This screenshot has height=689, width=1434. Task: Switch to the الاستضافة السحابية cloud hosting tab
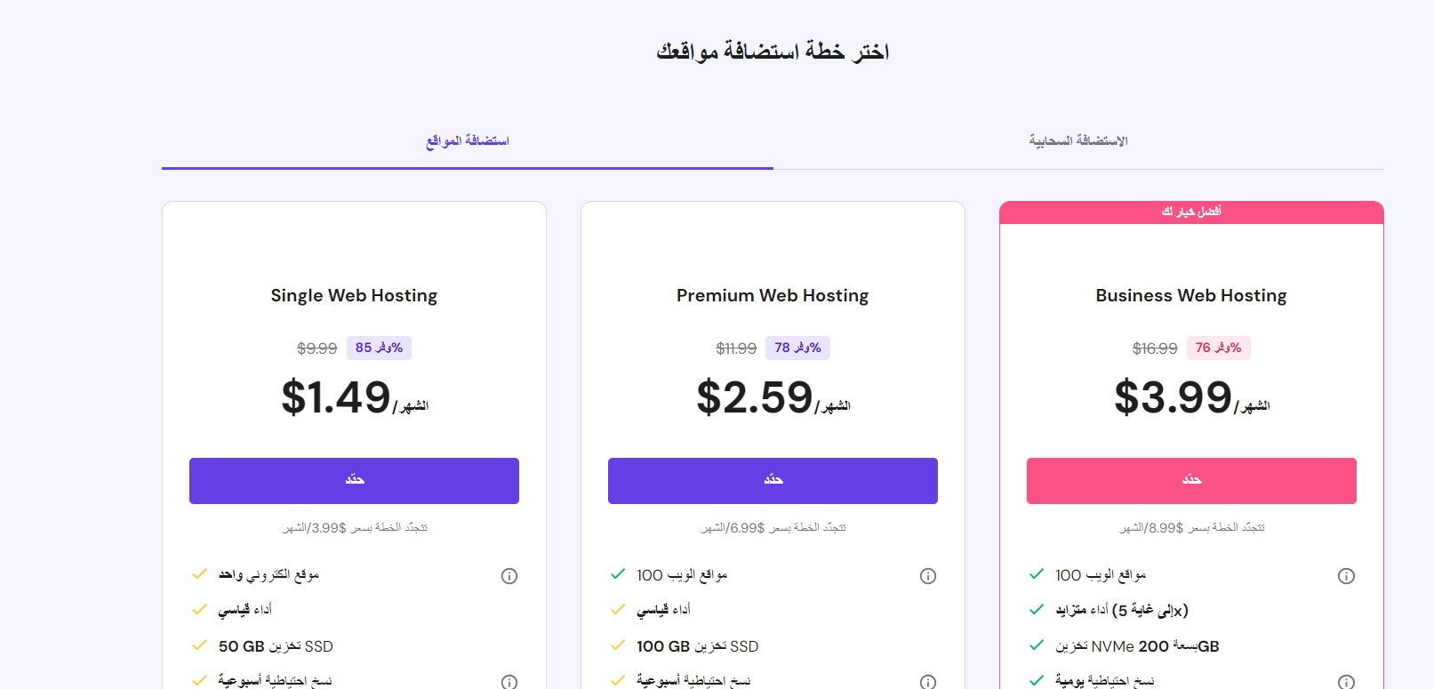(x=1078, y=141)
